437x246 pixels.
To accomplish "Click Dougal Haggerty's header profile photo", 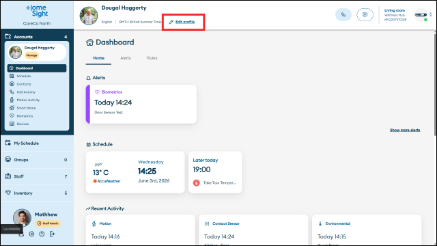I will click(89, 16).
